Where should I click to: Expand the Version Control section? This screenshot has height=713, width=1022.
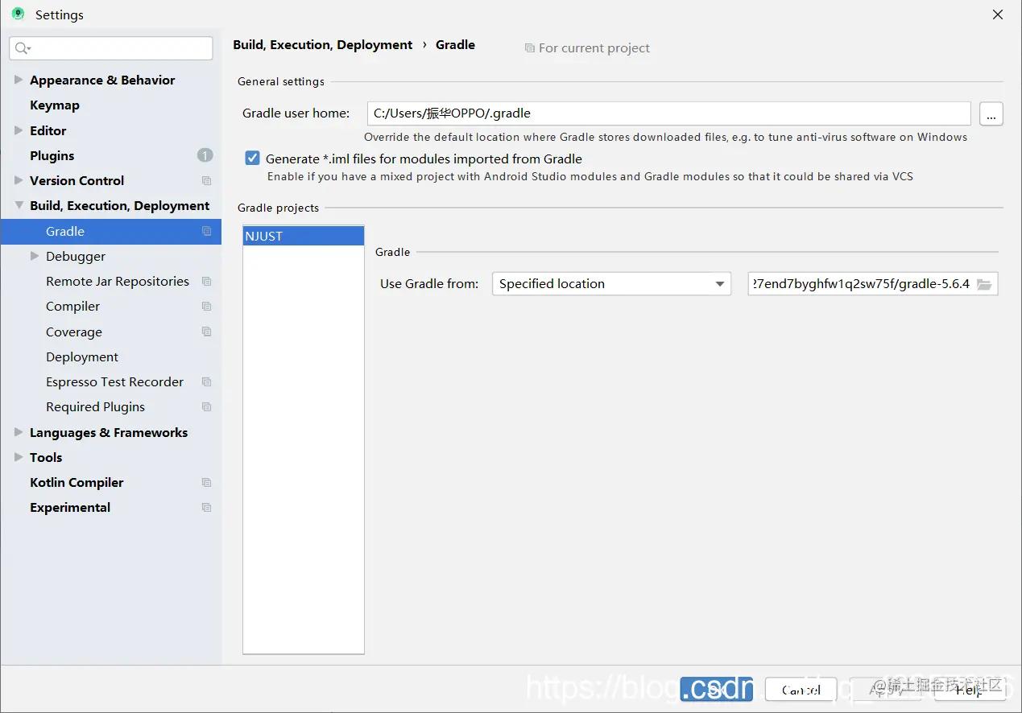pos(19,180)
